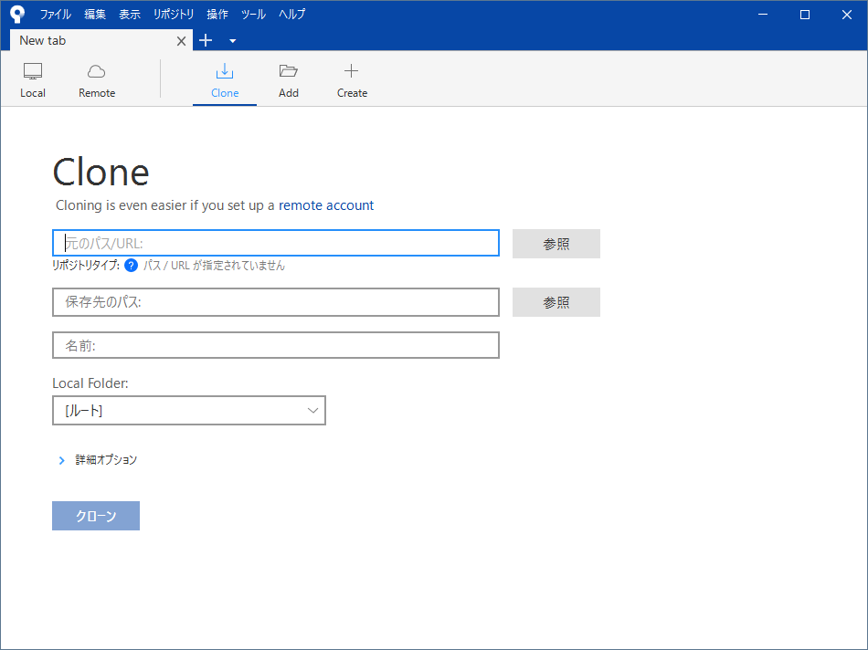Open the tab list dropdown arrow
The width and height of the screenshot is (868, 650).
click(232, 41)
